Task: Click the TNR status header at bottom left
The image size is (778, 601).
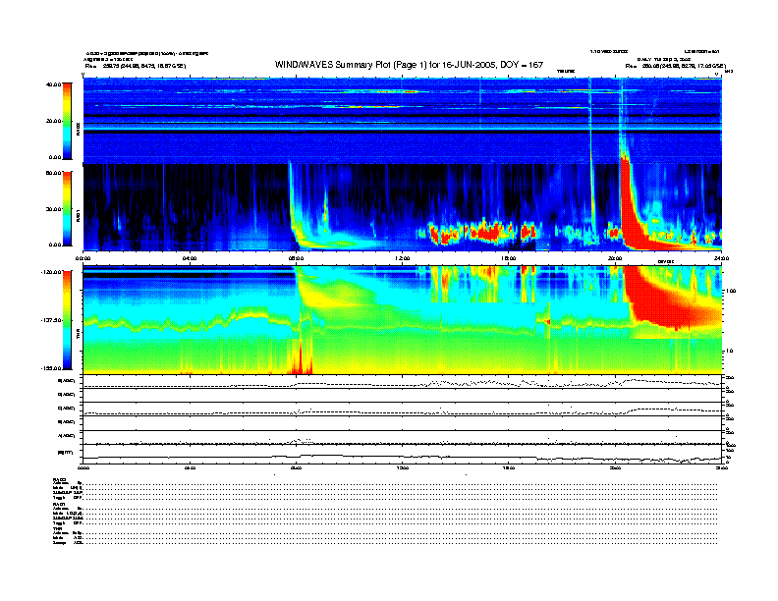Action: 57,529
